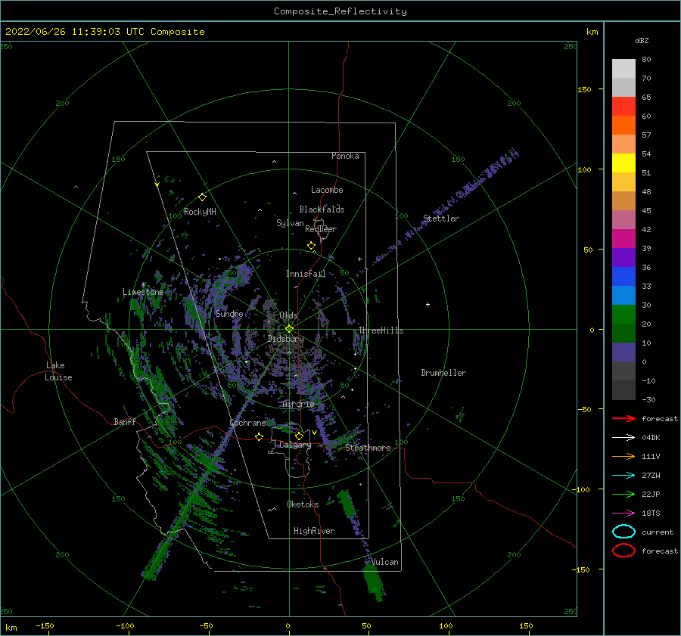Click the Composite_Reflectivity title
The height and width of the screenshot is (636, 681).
(340, 11)
